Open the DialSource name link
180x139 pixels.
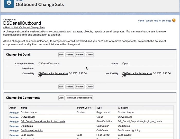[27, 126]
